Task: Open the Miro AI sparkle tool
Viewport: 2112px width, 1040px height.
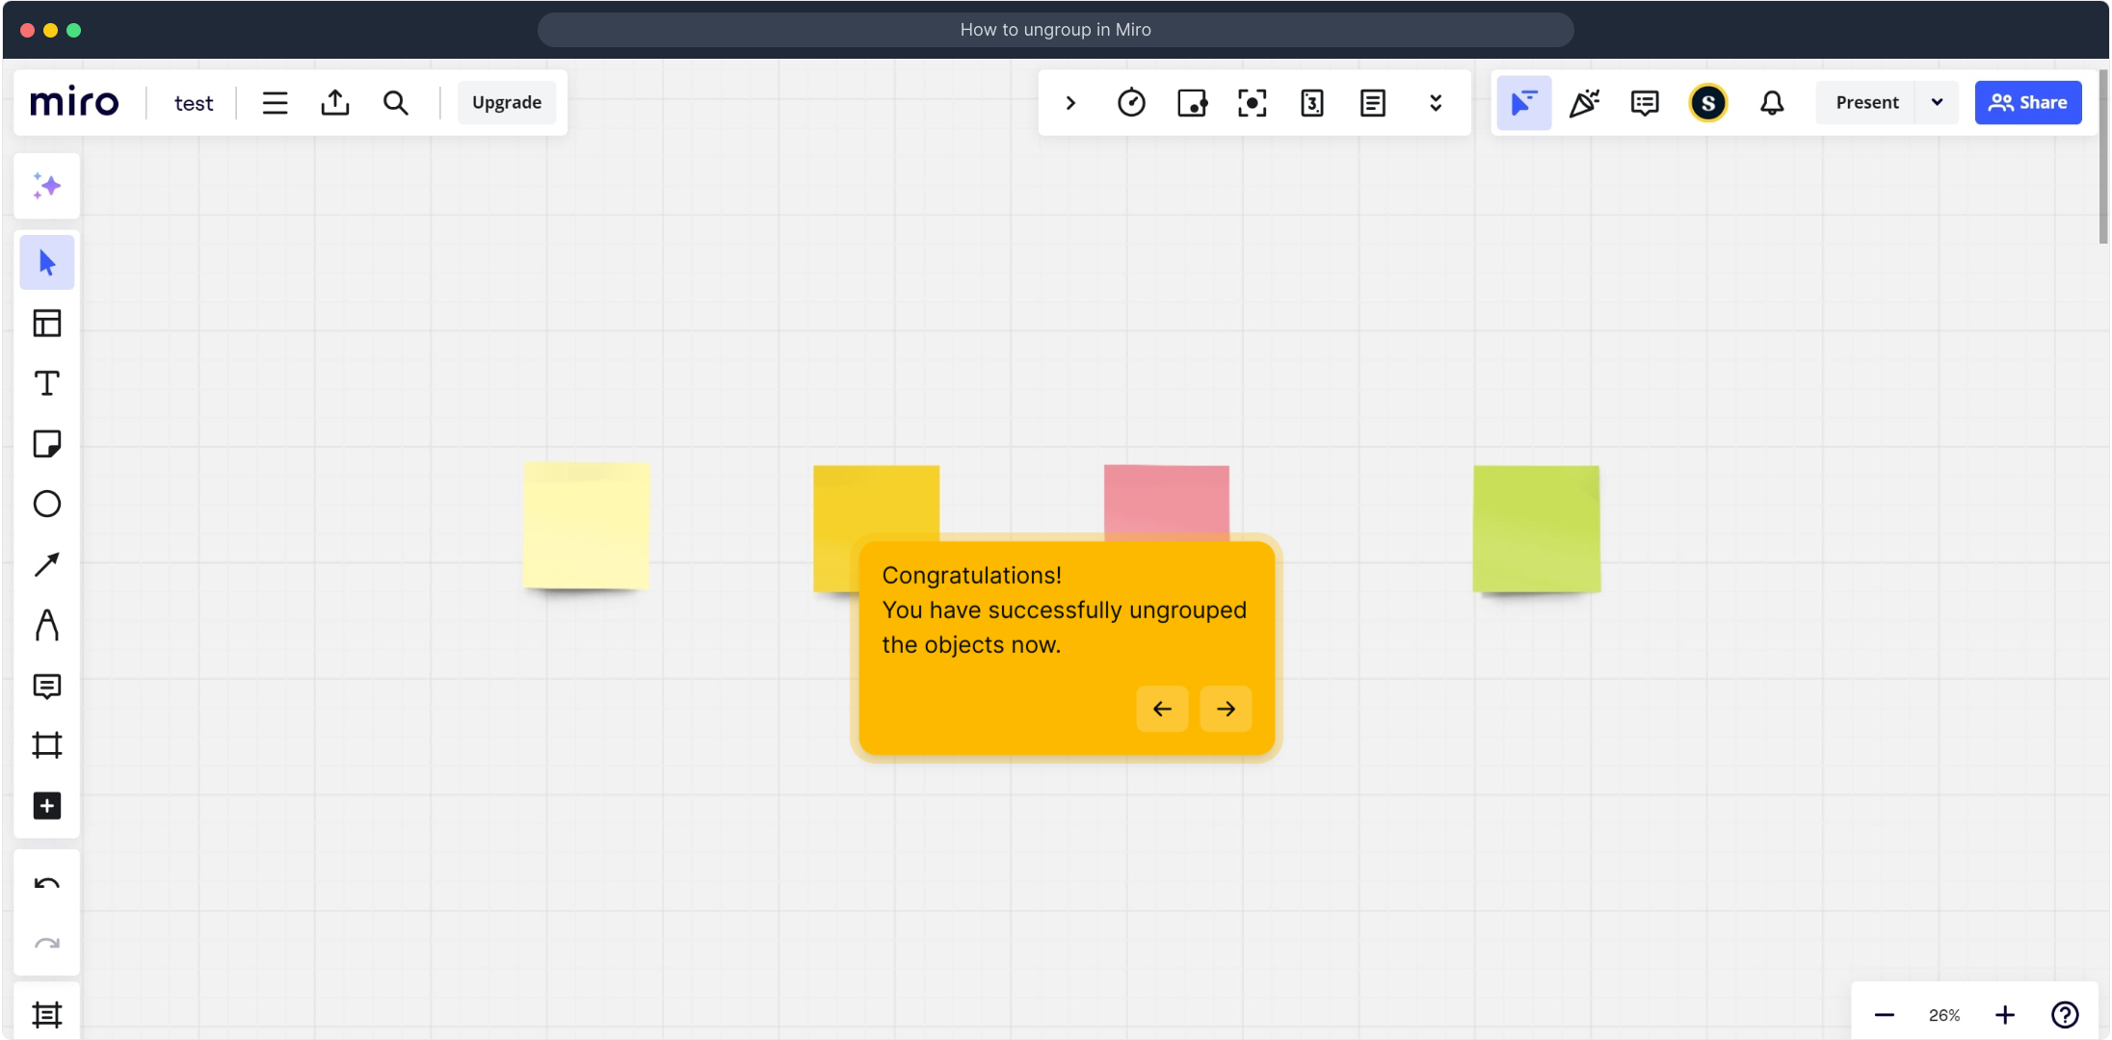Action: (x=46, y=186)
